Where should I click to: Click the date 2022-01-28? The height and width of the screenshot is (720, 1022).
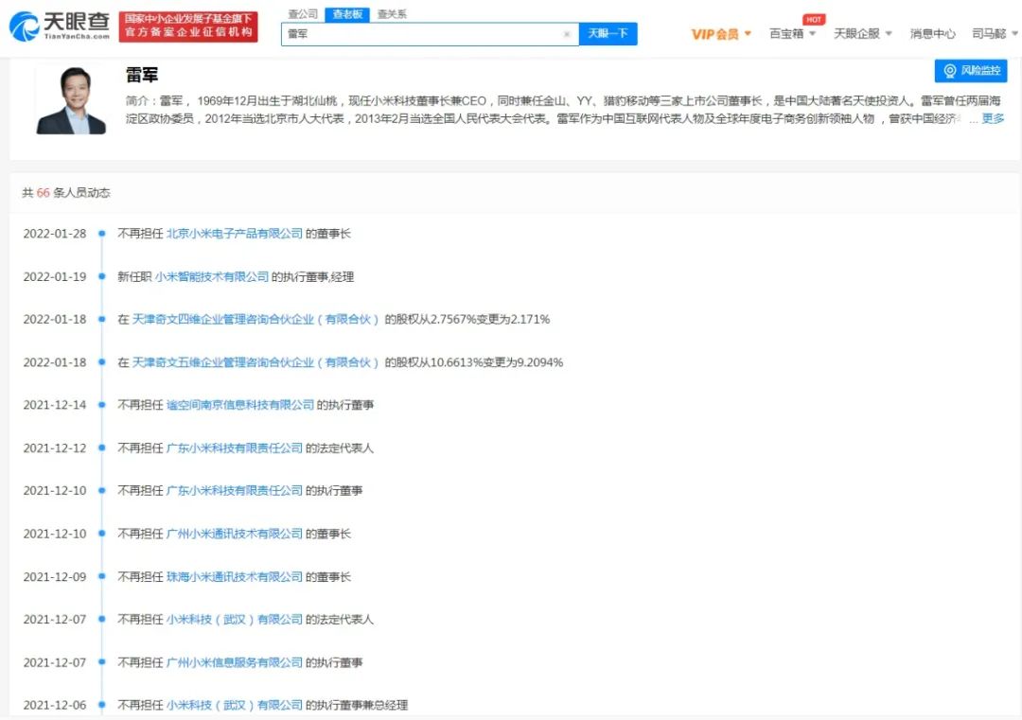[55, 234]
